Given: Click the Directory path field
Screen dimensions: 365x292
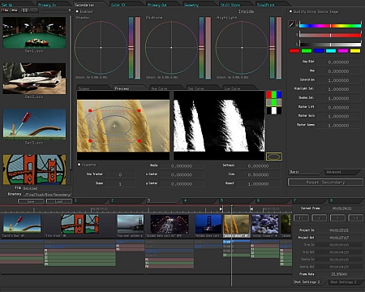Looking at the screenshot, I should coord(47,195).
